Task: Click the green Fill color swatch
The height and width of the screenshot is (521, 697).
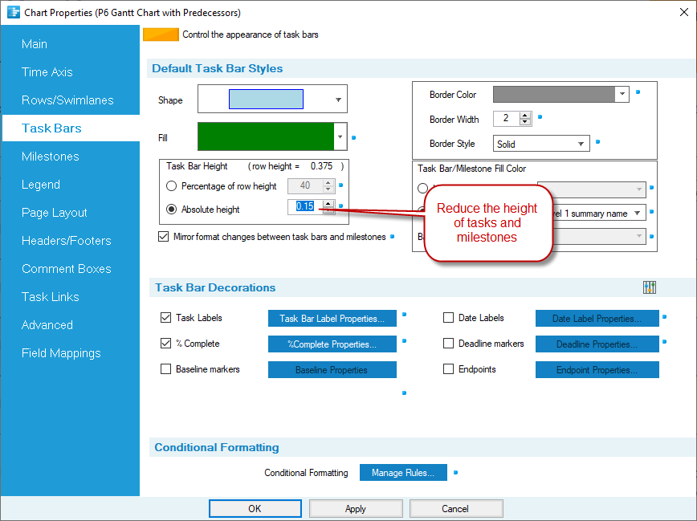Action: [266, 137]
